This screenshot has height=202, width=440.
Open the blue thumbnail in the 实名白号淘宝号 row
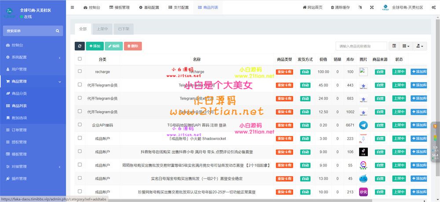pyautogui.click(x=363, y=179)
